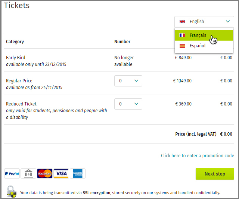Click the PayPal payment icon
This screenshot has width=239, height=199.
[x=12, y=174]
